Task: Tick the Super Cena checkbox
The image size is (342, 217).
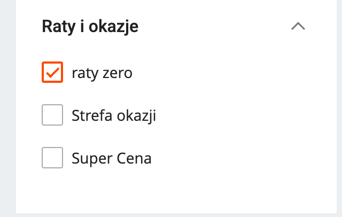Action: coord(52,158)
